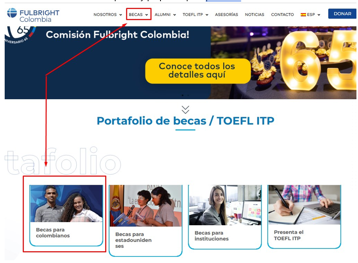Click the double chevron scroll-down icon
The height and width of the screenshot is (263, 358).
click(185, 109)
